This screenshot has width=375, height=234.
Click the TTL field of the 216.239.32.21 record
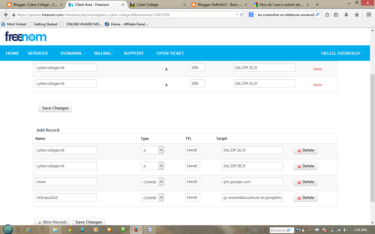tap(197, 68)
